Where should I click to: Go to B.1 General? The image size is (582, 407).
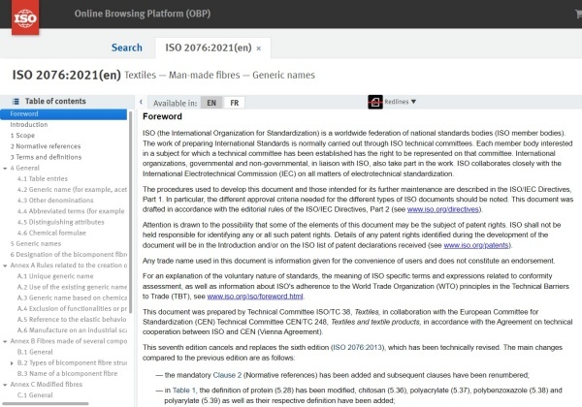[x=35, y=352]
